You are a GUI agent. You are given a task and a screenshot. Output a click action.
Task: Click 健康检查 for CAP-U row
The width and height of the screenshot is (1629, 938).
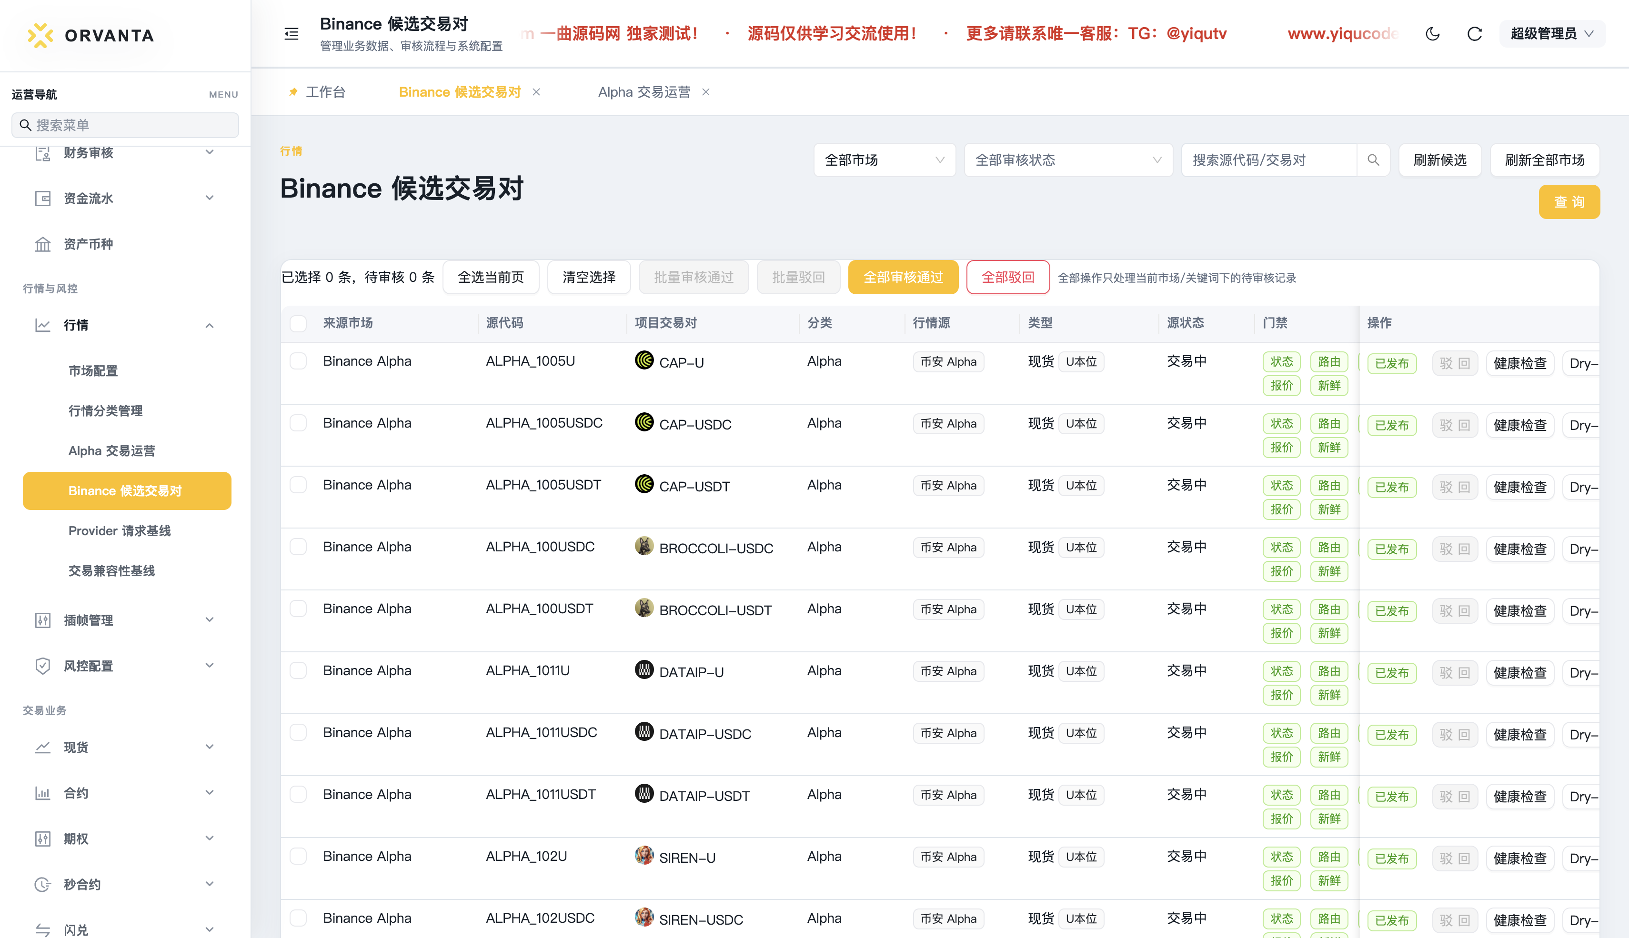(x=1520, y=363)
